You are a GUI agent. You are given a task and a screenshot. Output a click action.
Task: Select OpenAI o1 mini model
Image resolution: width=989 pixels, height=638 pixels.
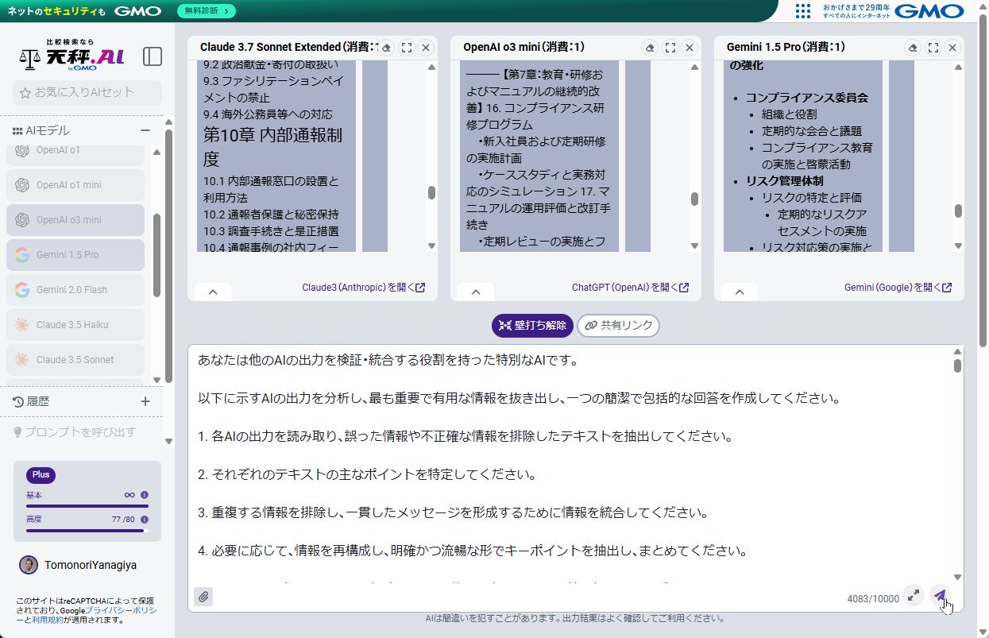coord(75,185)
